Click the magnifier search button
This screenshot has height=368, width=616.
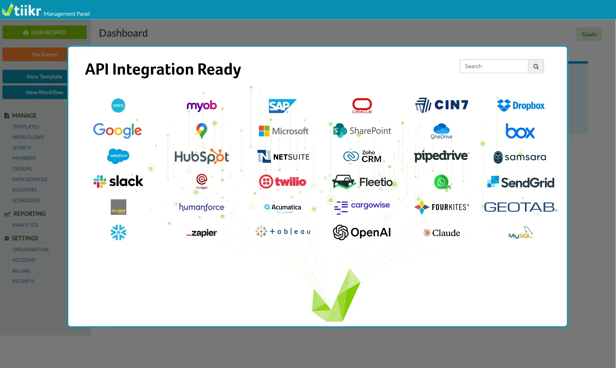[x=536, y=66]
